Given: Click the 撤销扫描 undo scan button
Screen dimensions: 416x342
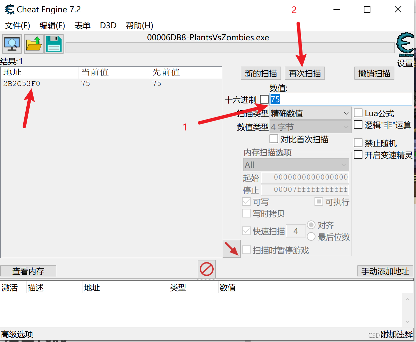Looking at the screenshot, I should [x=374, y=73].
